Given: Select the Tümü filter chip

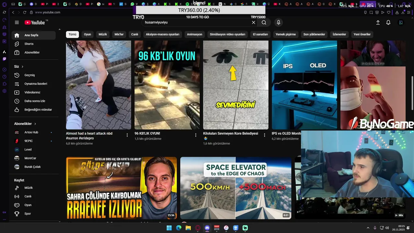Looking at the screenshot, I should [x=72, y=34].
